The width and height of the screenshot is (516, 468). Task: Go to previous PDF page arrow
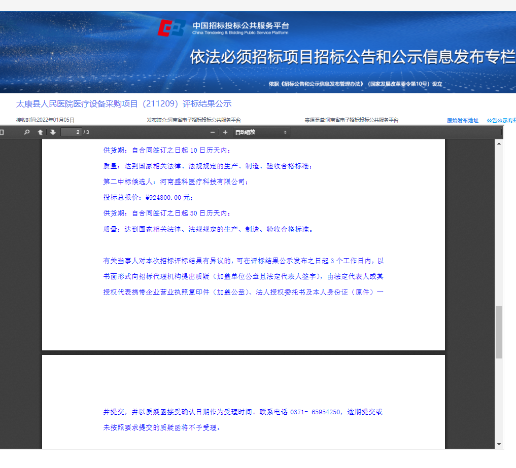point(41,132)
